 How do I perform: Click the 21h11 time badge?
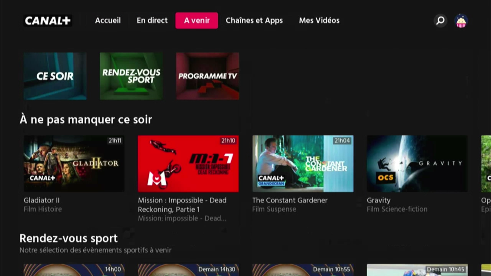pos(115,141)
